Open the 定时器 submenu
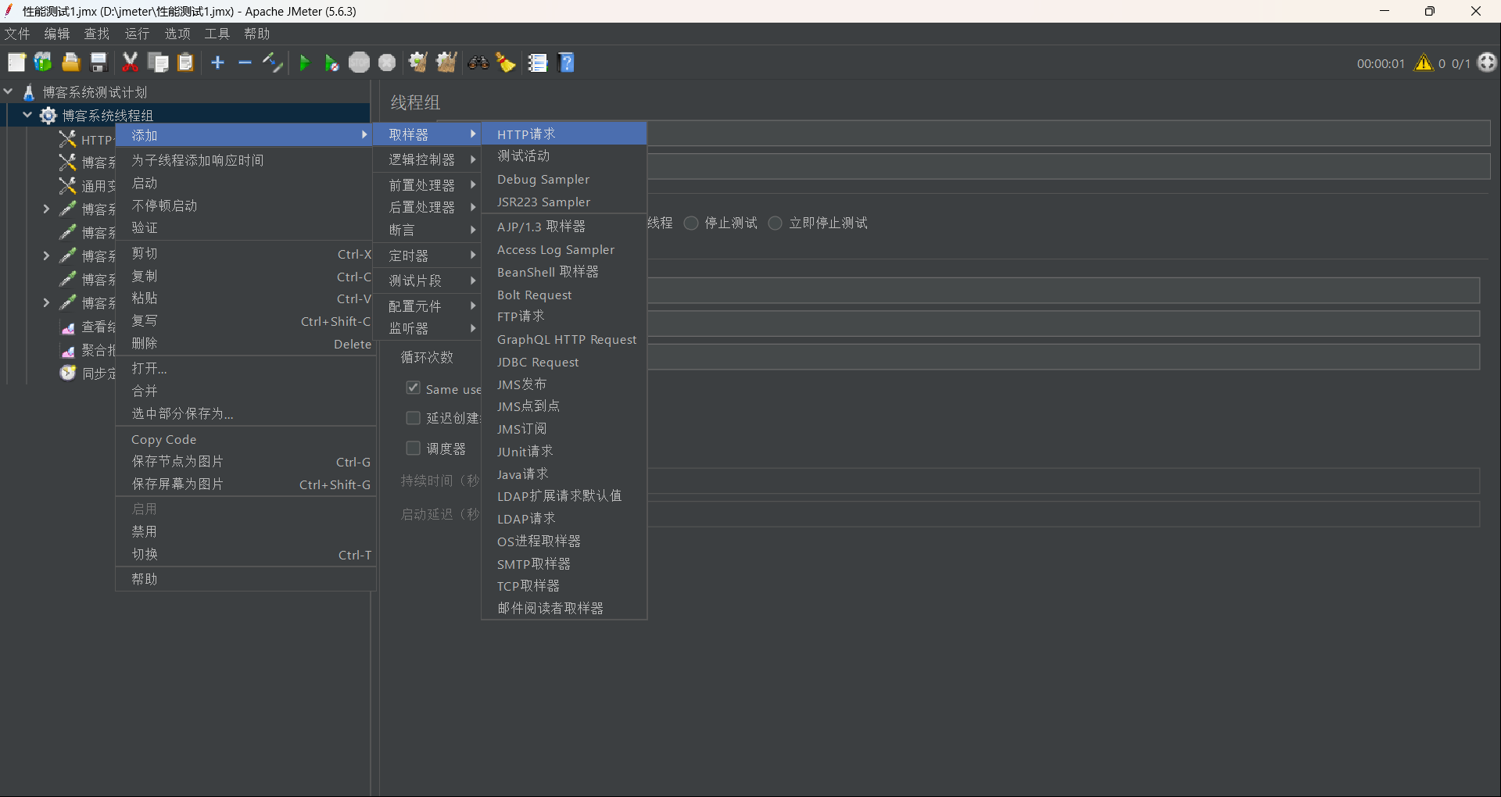Screen dimensions: 1501x797 point(428,256)
